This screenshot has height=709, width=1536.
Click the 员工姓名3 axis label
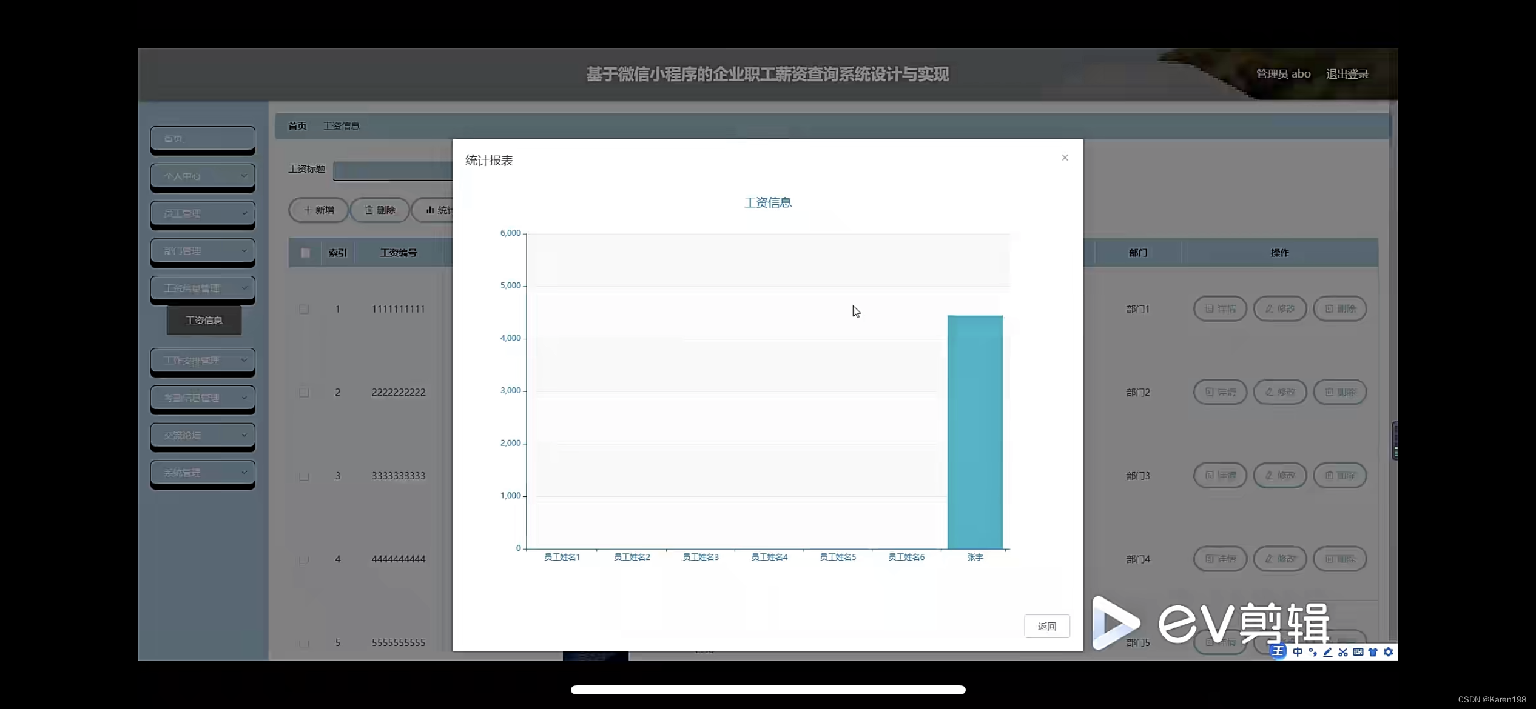tap(701, 557)
